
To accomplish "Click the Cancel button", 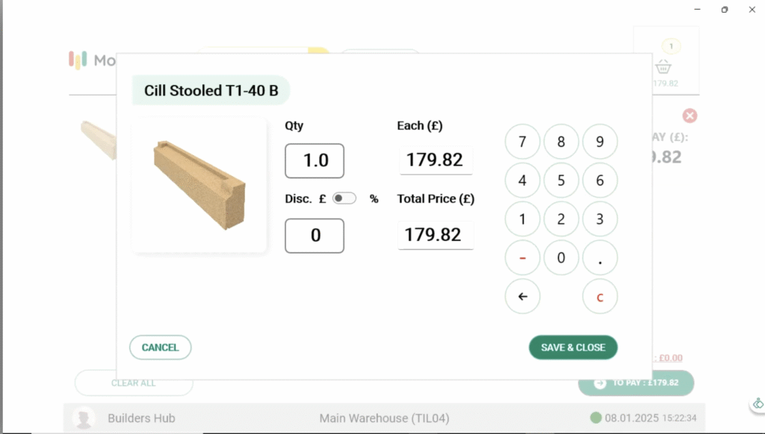I will click(161, 347).
